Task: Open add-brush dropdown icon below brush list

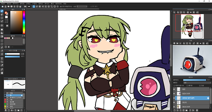Action: (12, 110)
